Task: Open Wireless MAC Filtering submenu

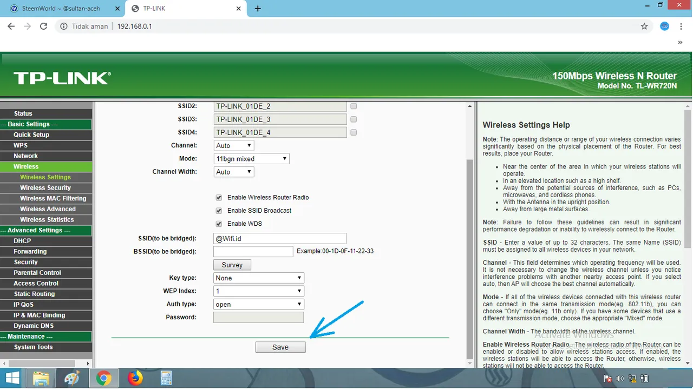Action: click(46, 198)
